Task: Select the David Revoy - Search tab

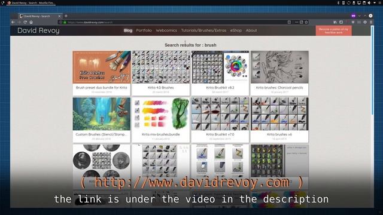Action: click(x=40, y=16)
